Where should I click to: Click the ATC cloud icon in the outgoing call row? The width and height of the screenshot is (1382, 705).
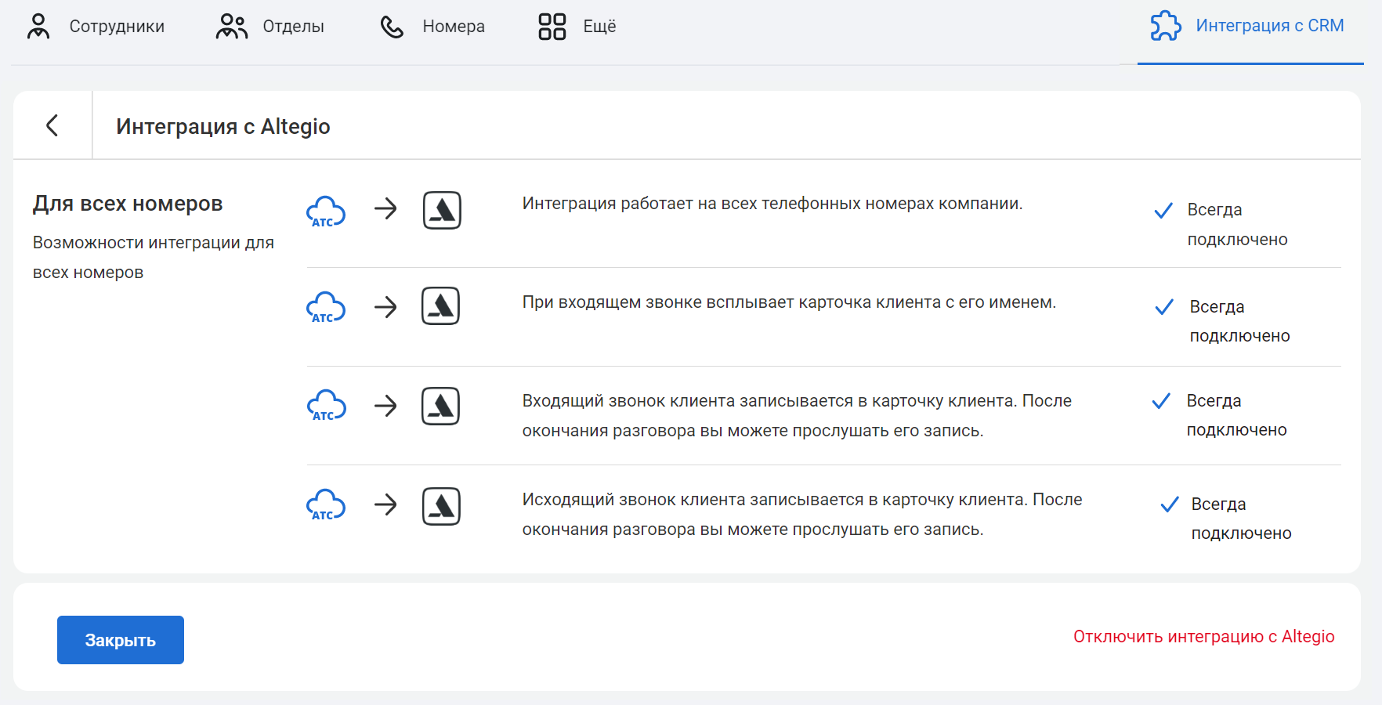(x=326, y=505)
